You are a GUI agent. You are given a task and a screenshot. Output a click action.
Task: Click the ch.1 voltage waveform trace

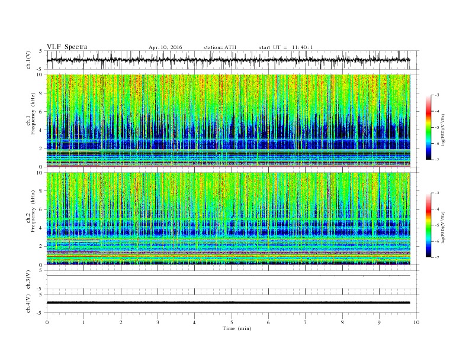point(228,60)
